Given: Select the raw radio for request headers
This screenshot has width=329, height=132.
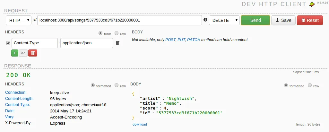Looking at the screenshot, I should [x=116, y=33].
